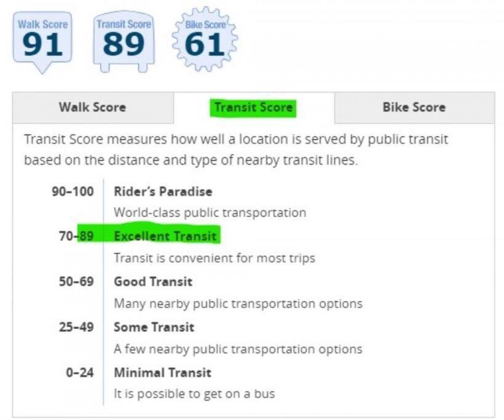Click the 70-89 score range
Screen dimensions: 504x420
76,236
